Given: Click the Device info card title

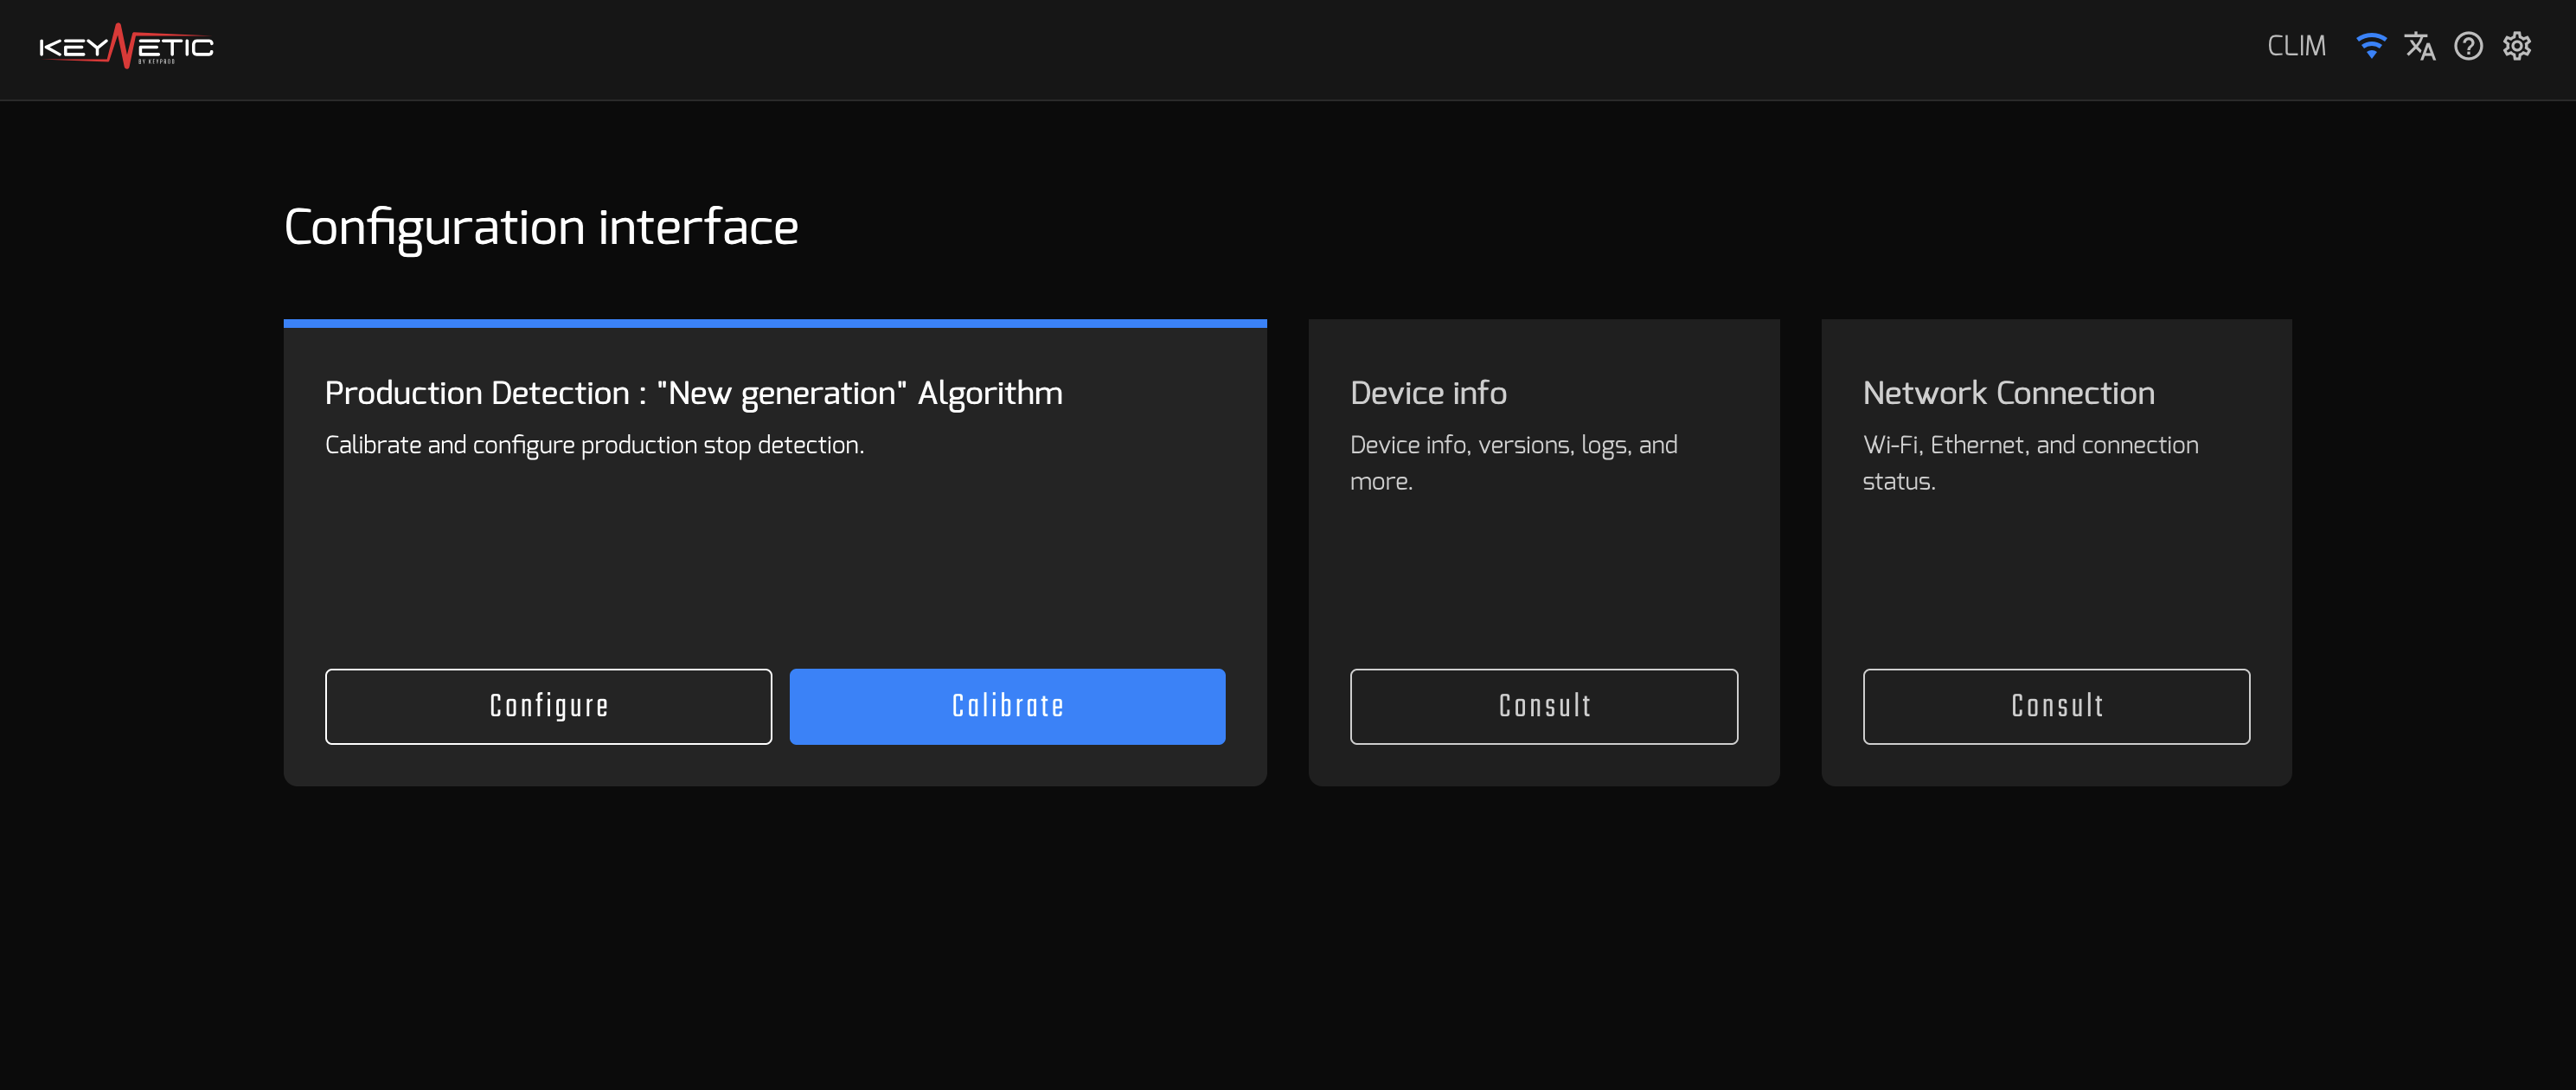Looking at the screenshot, I should (x=1428, y=393).
